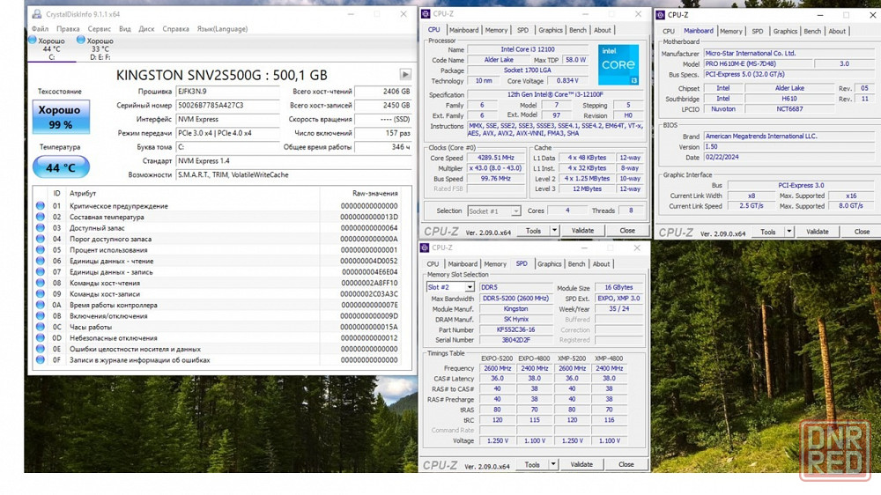Open the Справка menu

tap(175, 29)
